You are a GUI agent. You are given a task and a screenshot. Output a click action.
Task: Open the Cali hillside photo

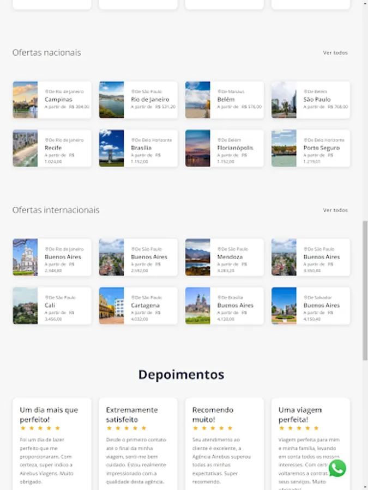click(25, 305)
